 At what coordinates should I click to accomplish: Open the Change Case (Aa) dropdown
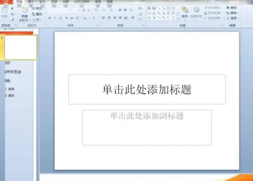pos(85,18)
